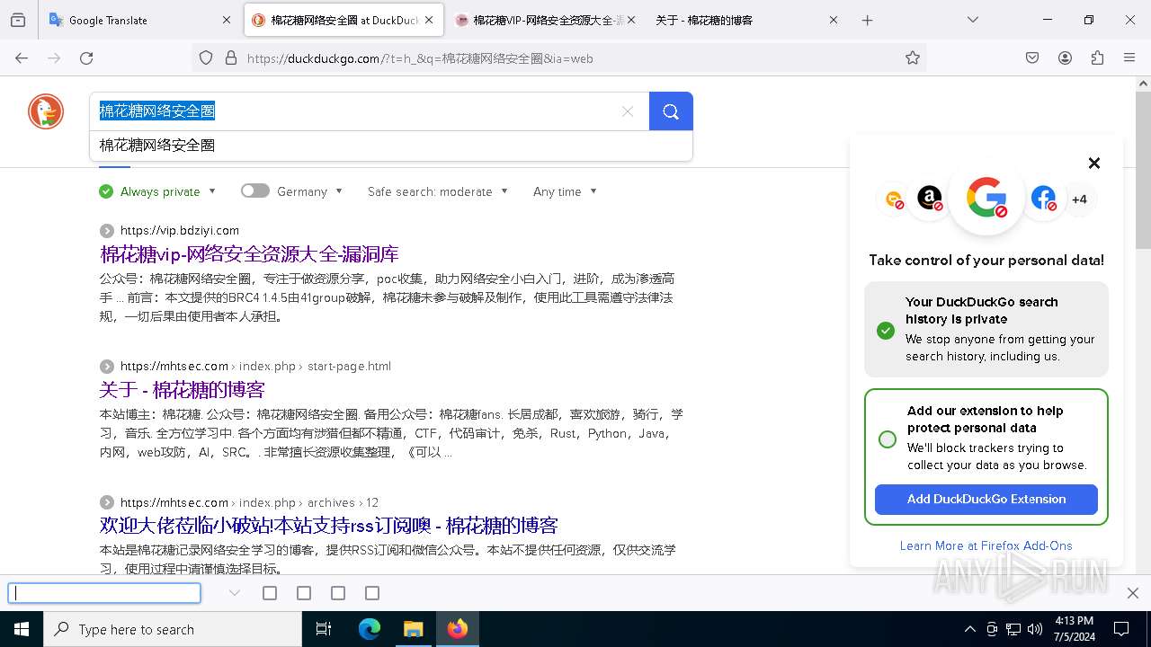Click the green check beside search history private
This screenshot has width=1151, height=647.
click(x=886, y=330)
